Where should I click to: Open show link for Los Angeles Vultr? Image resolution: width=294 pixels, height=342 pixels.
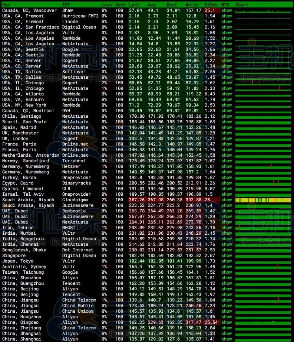tap(227, 33)
